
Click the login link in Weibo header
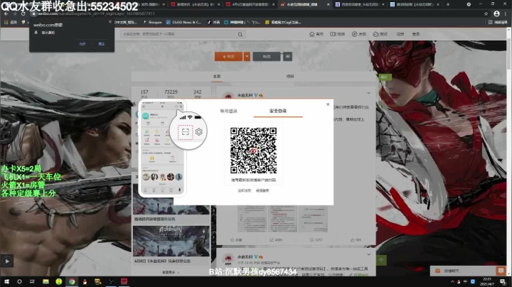416,34
